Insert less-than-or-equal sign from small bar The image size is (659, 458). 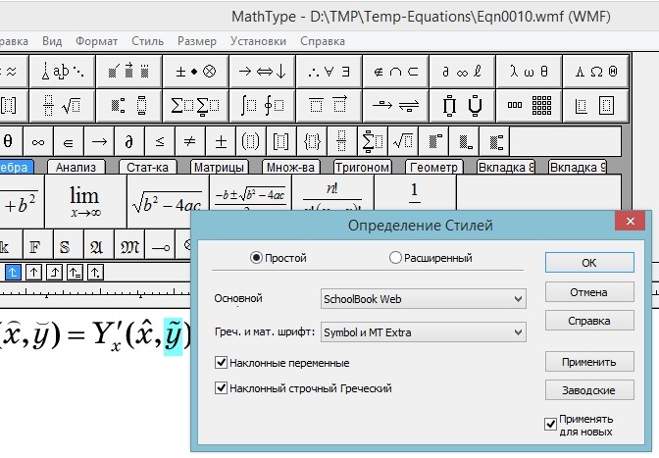(x=160, y=141)
